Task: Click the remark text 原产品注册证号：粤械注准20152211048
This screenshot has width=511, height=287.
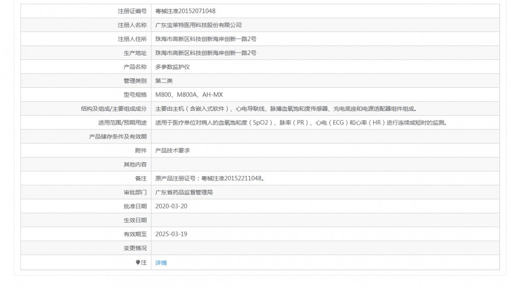Action: (210, 178)
